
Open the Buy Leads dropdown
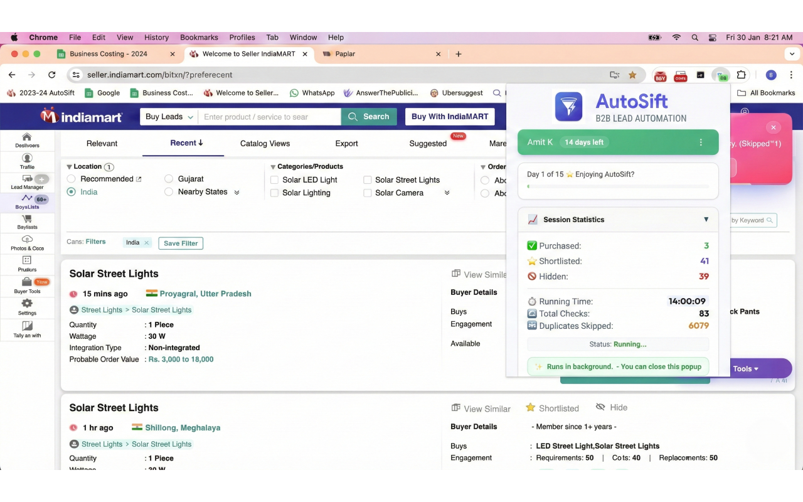pyautogui.click(x=169, y=117)
